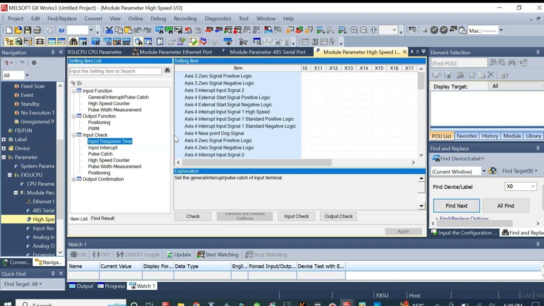Switch to the Favorites tab

(x=467, y=136)
